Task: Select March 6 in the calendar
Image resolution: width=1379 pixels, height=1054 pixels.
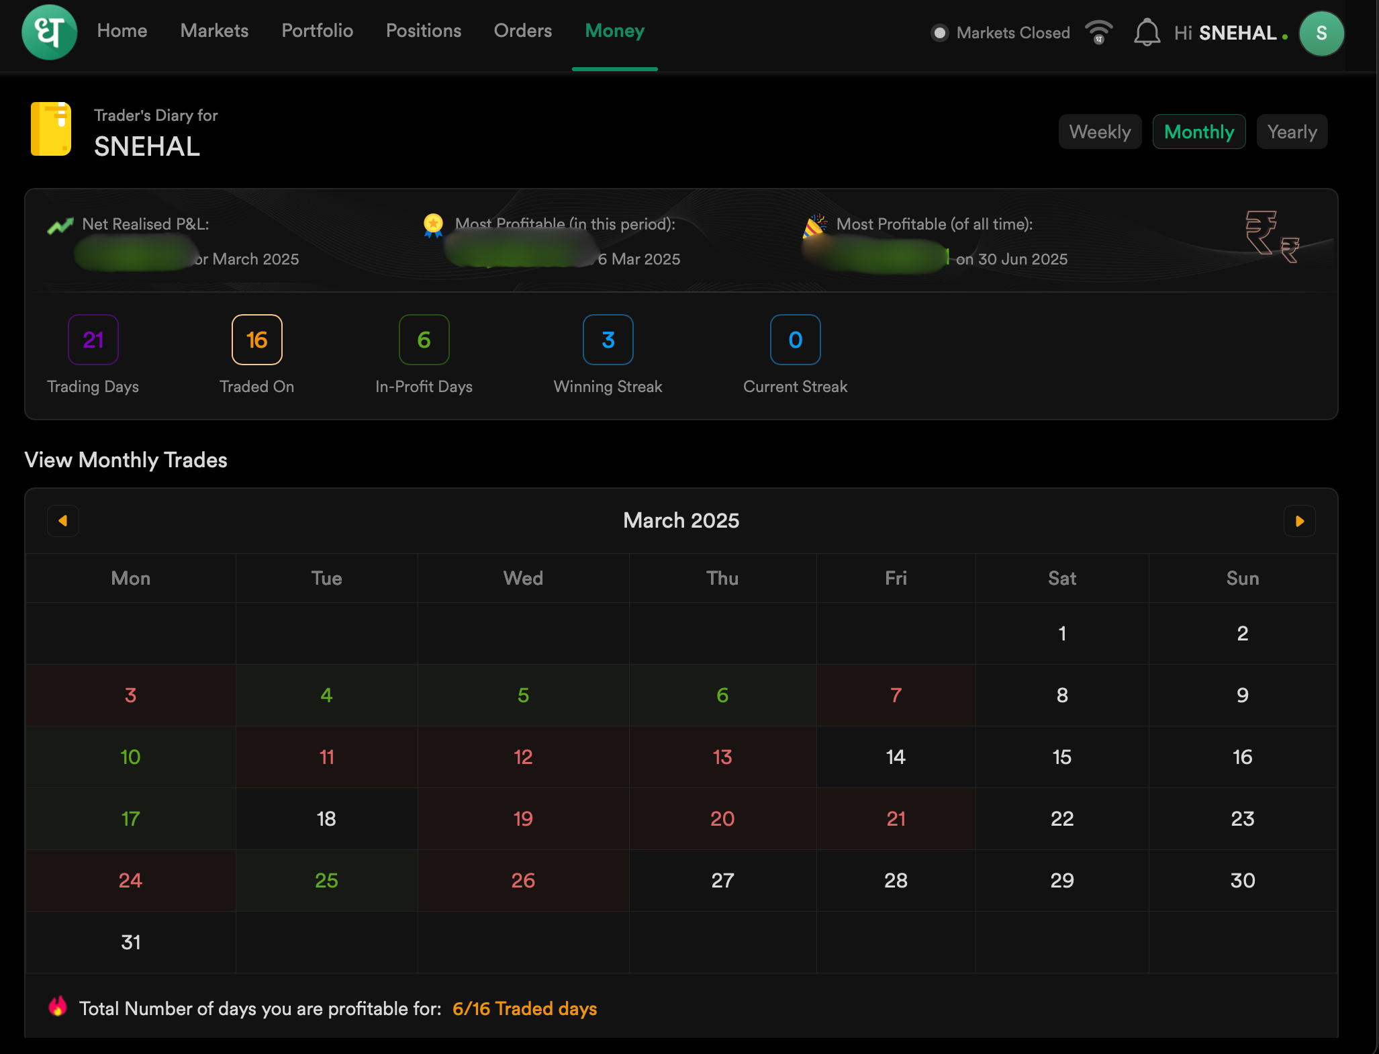Action: click(x=722, y=695)
